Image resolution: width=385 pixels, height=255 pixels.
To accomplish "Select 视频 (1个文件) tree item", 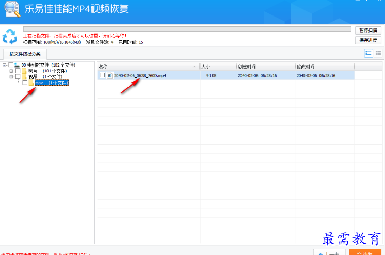I will (x=45, y=77).
